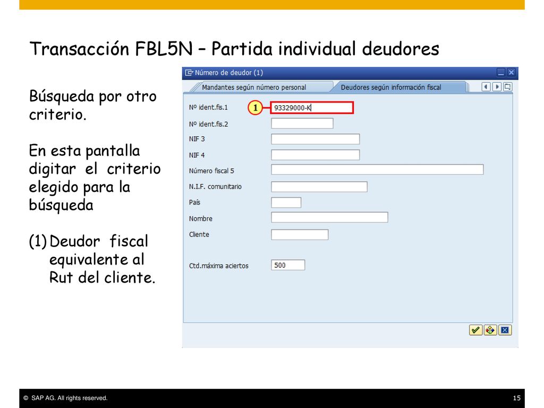Switch to Mandantes según número personal tab
This screenshot has width=544, height=408.
click(254, 87)
